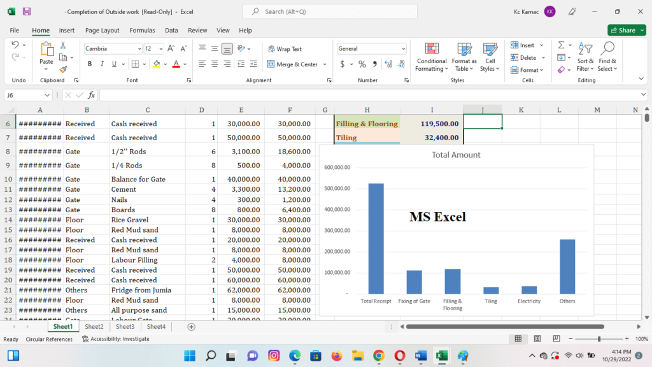Open the Cambria font name dropdown
The height and width of the screenshot is (367, 652).
pos(139,49)
